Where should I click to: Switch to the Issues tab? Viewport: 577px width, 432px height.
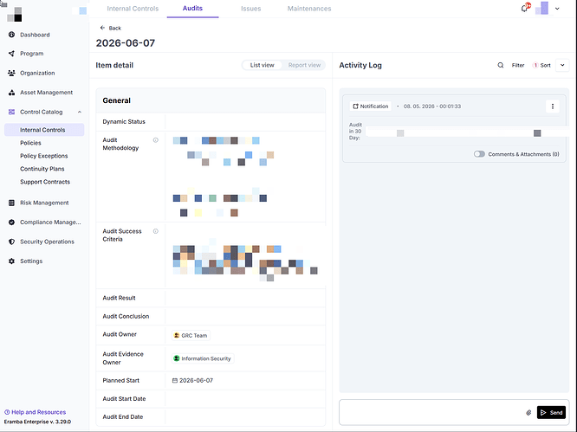click(251, 9)
